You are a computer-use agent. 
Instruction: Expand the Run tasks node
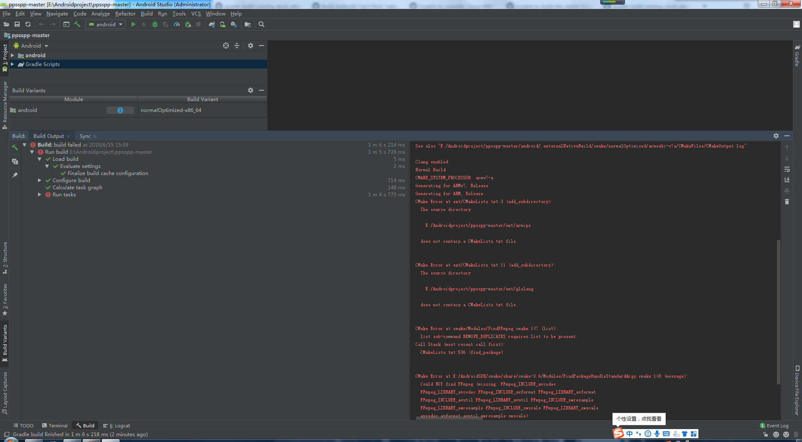tap(40, 194)
